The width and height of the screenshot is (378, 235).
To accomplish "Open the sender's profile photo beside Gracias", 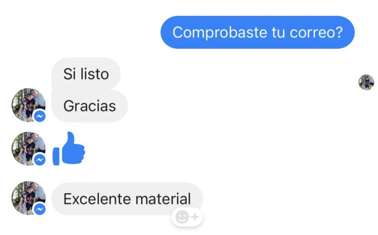I will (x=29, y=105).
